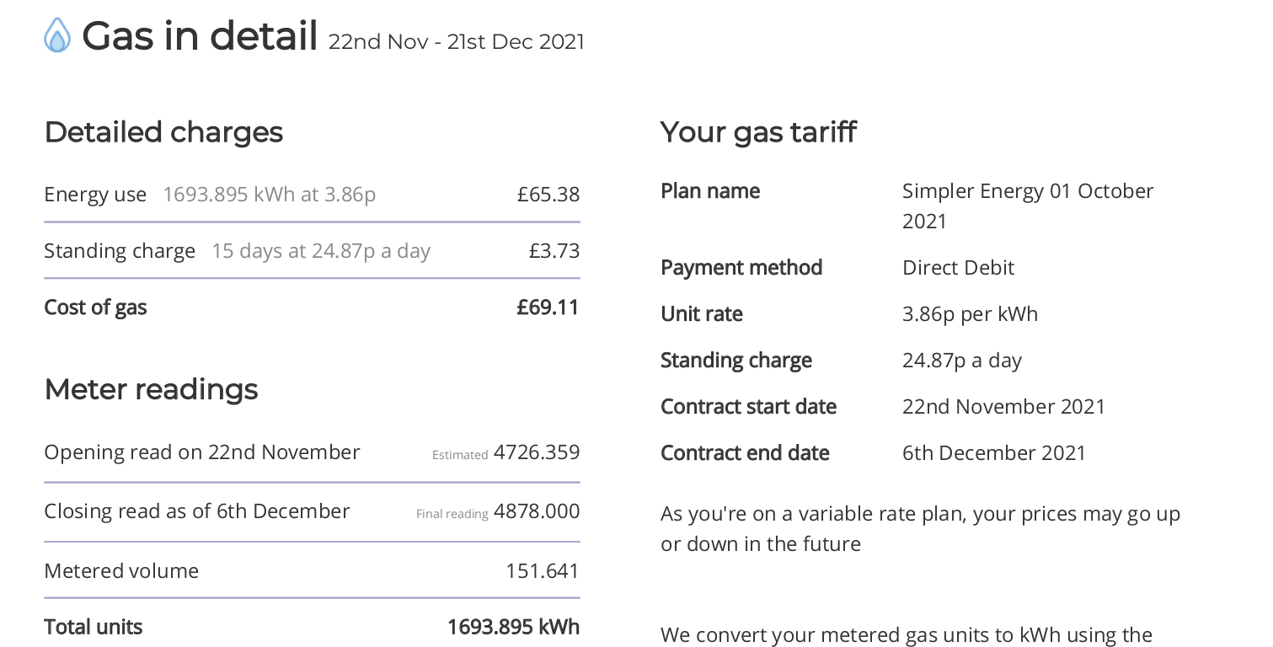Click the billing period 22nd Nov - 21st Dec 2021
Image resolution: width=1273 pixels, height=647 pixels.
[x=456, y=42]
